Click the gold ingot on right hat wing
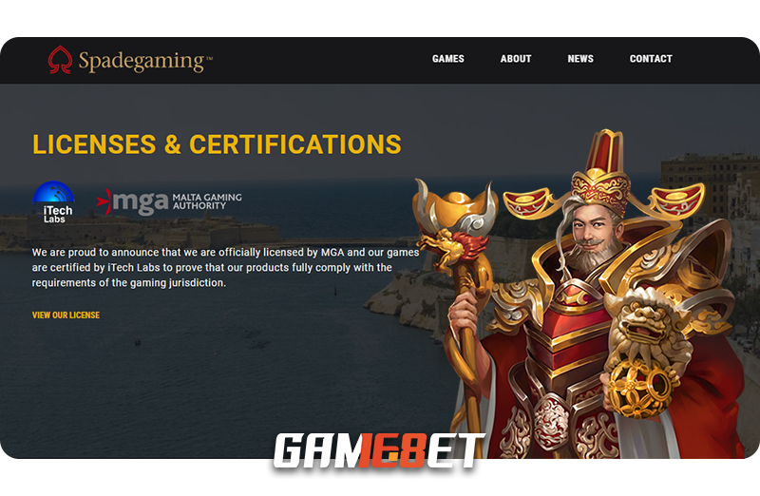This screenshot has width=760, height=496. [676, 198]
